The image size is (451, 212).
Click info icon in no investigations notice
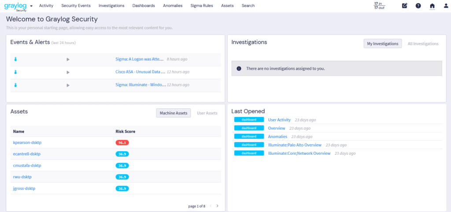239,69
